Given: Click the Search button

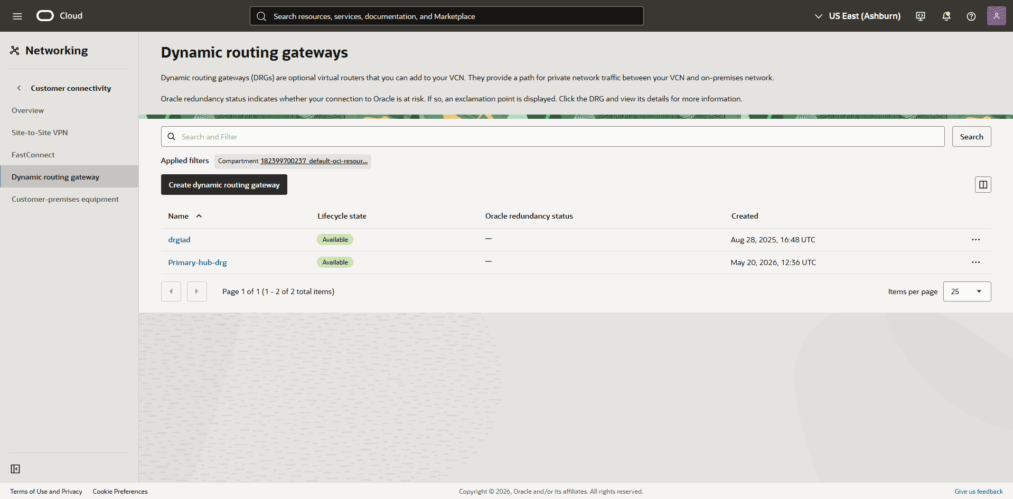Looking at the screenshot, I should pos(971,137).
